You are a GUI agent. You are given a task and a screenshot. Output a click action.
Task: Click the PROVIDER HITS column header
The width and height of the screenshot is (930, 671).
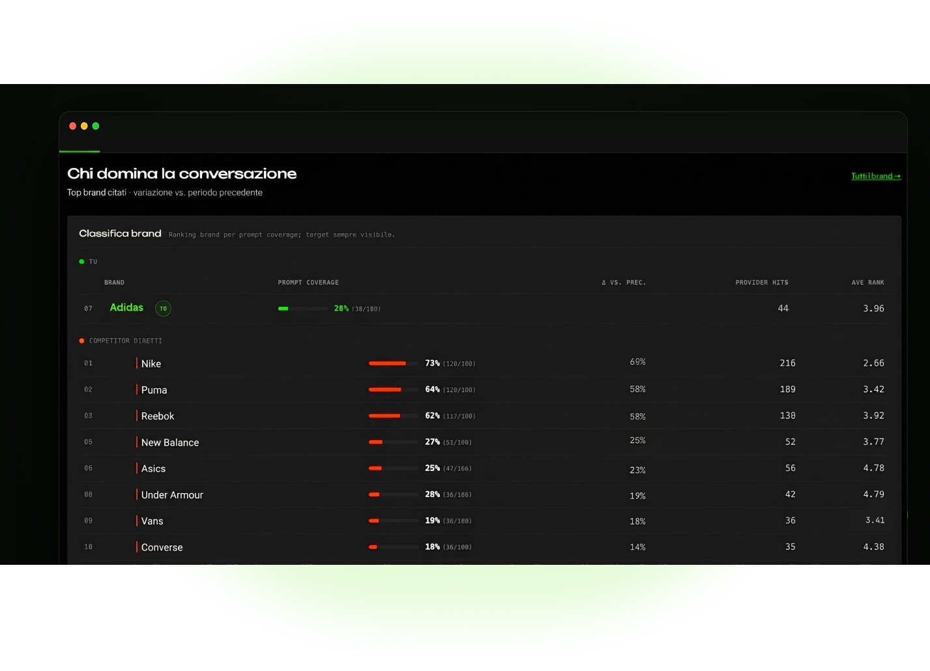pyautogui.click(x=762, y=283)
